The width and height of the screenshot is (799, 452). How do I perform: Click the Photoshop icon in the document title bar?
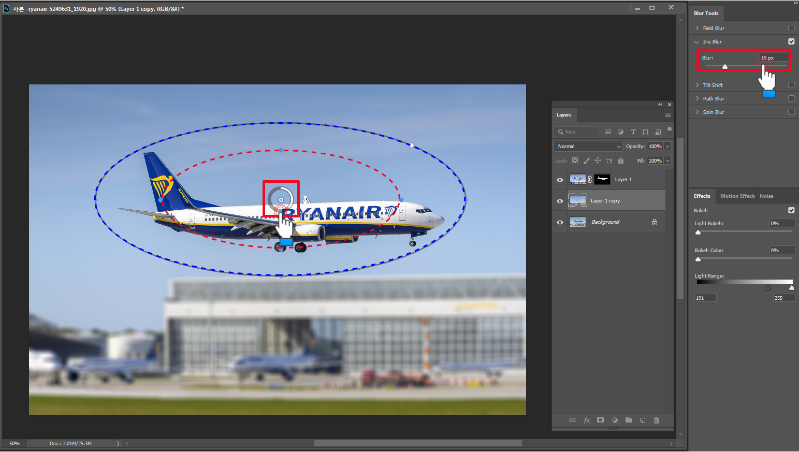6,8
